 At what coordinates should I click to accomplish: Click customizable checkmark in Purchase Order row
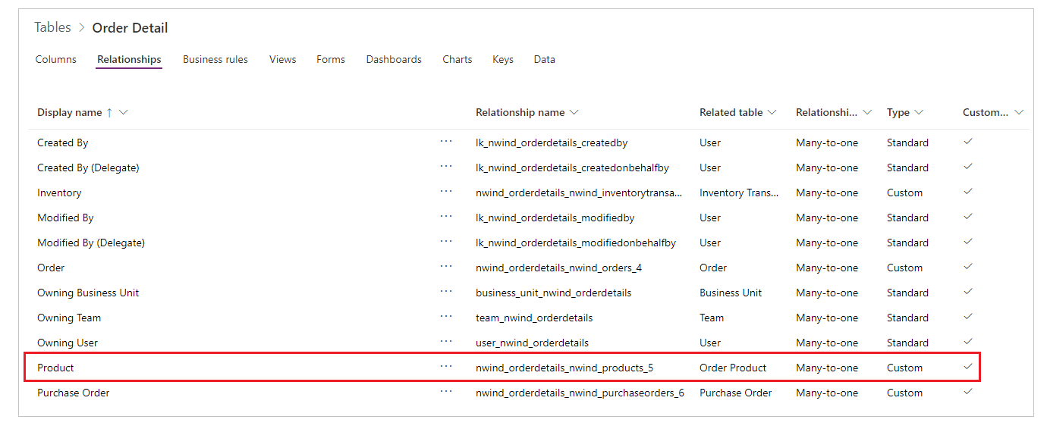click(x=968, y=392)
